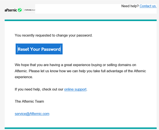Open the online support link
Image resolution: width=159 pixels, height=130 pixels.
75,89
